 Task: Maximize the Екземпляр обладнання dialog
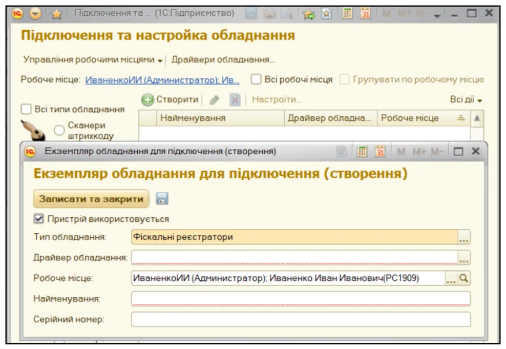pyautogui.click(x=458, y=151)
